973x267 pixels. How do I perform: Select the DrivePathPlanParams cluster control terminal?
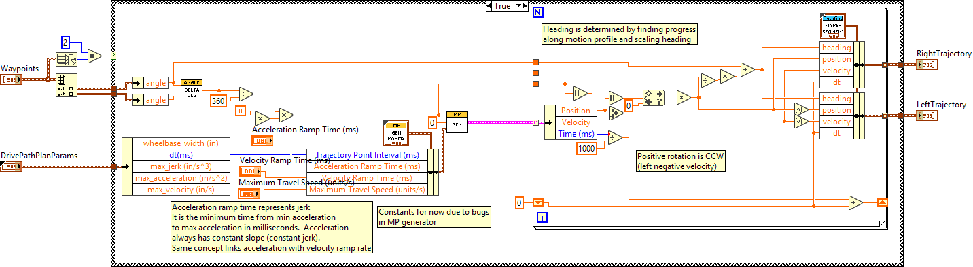click(12, 166)
